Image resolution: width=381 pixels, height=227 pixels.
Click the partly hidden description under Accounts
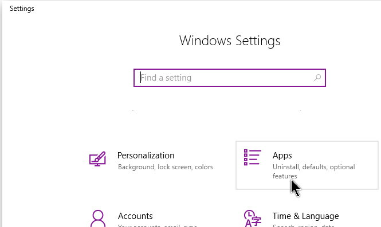[x=158, y=225]
